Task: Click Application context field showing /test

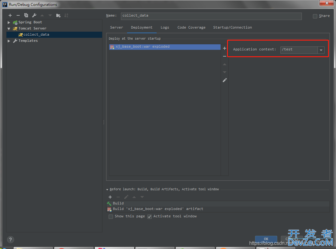Action: click(x=299, y=50)
